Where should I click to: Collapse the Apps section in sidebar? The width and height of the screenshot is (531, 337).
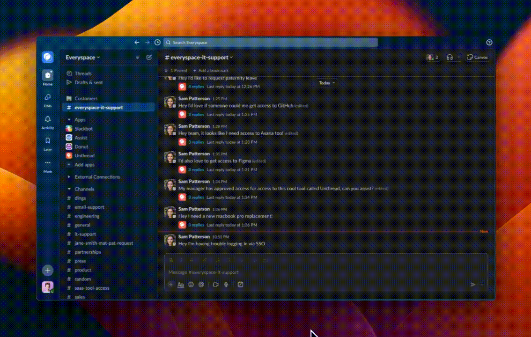(69, 120)
